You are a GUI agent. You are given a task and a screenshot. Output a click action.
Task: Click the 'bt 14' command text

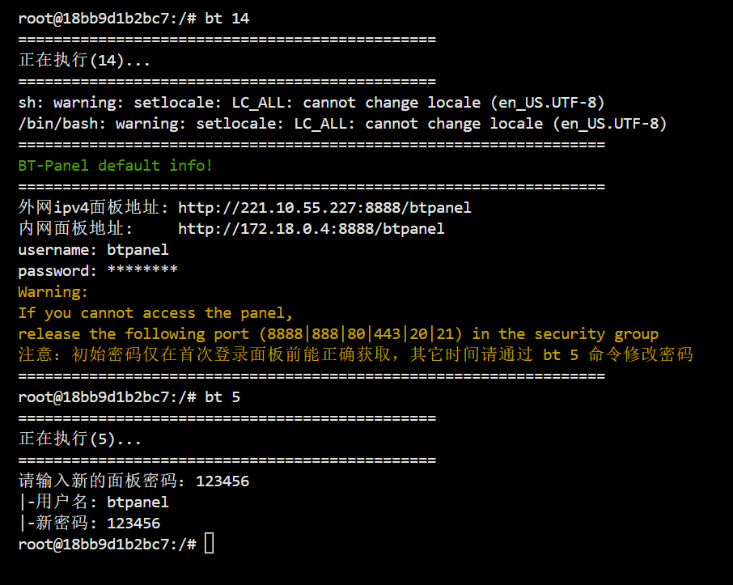[227, 19]
